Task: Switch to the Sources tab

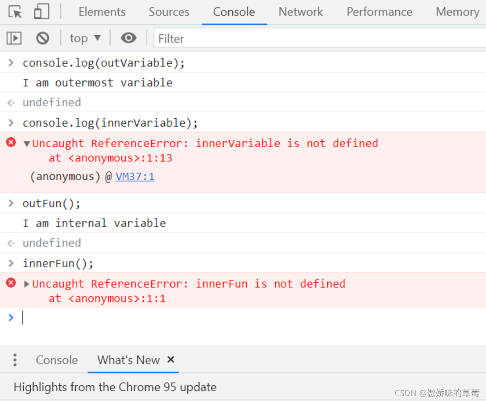Action: 169,12
